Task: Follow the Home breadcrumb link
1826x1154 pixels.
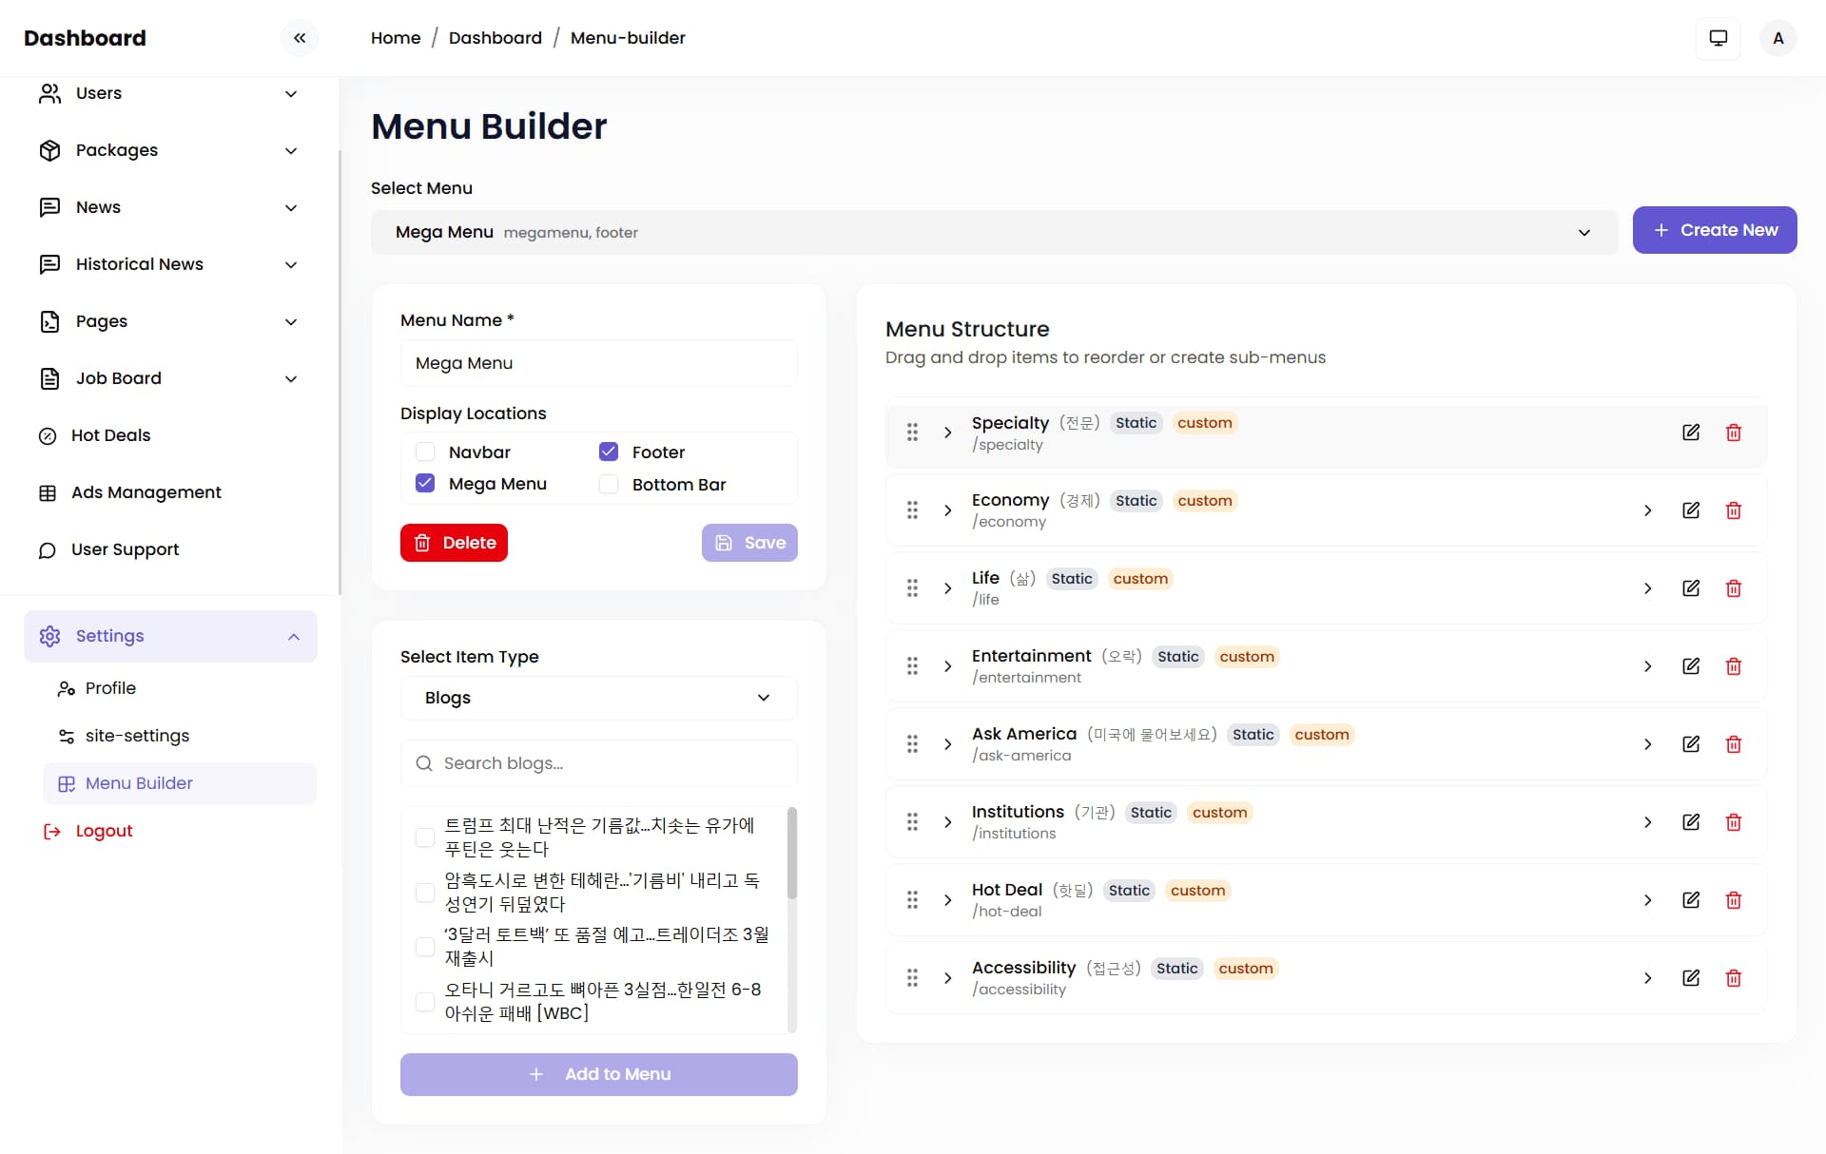Action: pyautogui.click(x=396, y=38)
